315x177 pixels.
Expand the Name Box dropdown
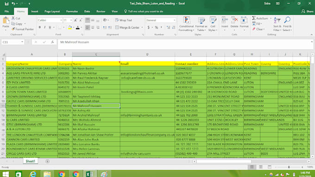click(x=22, y=42)
